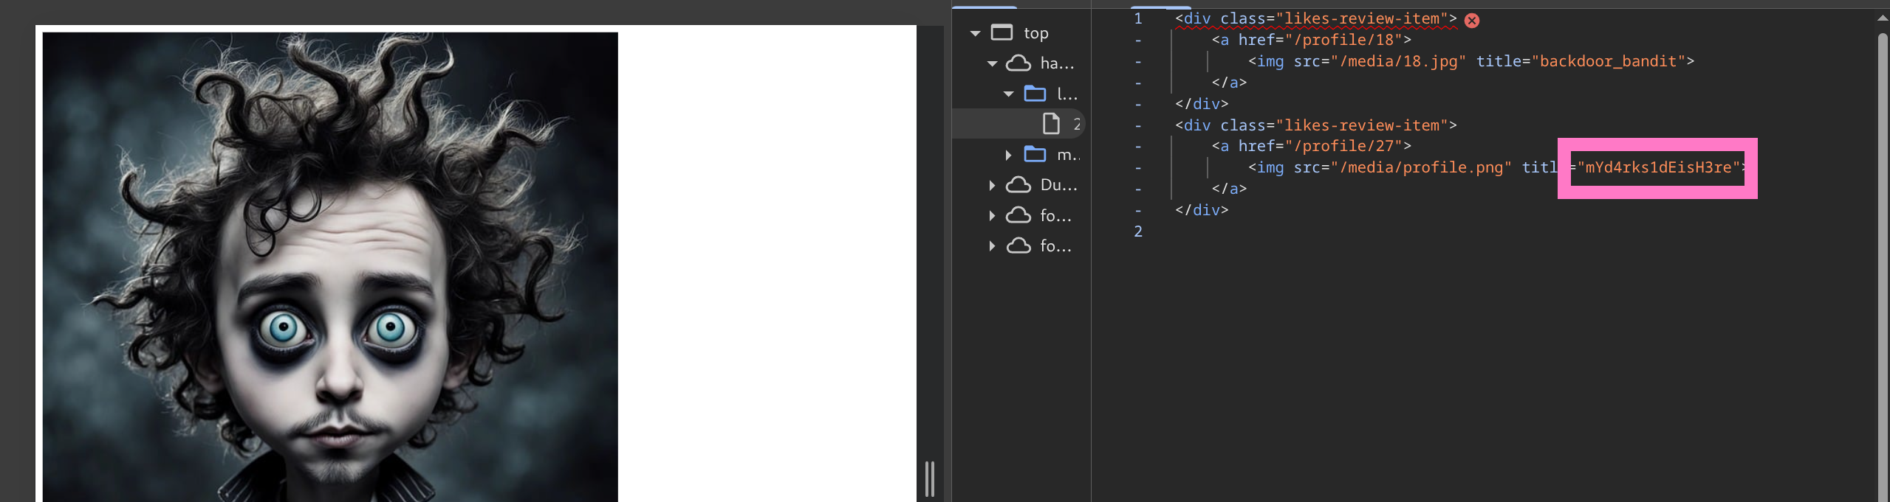Expand the m… folder arrow
Viewport: 1890px width, 502px height.
[1008, 155]
